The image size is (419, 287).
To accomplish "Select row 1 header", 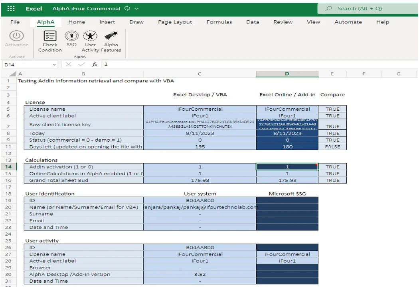I will point(8,81).
